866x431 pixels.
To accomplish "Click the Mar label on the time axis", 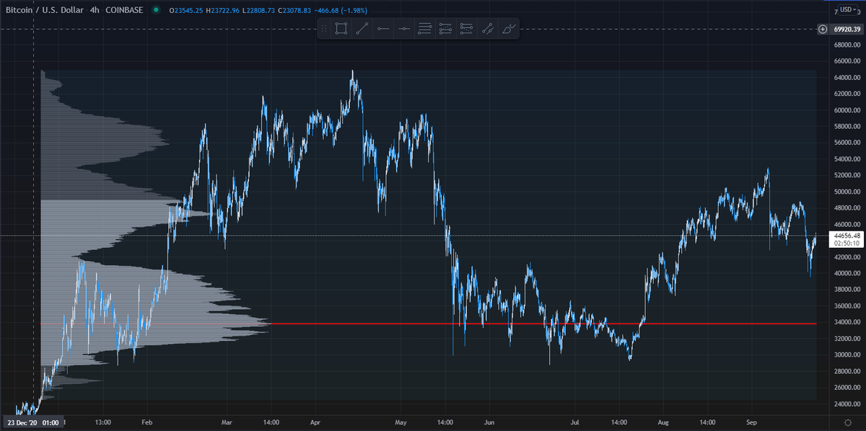I will pos(227,422).
